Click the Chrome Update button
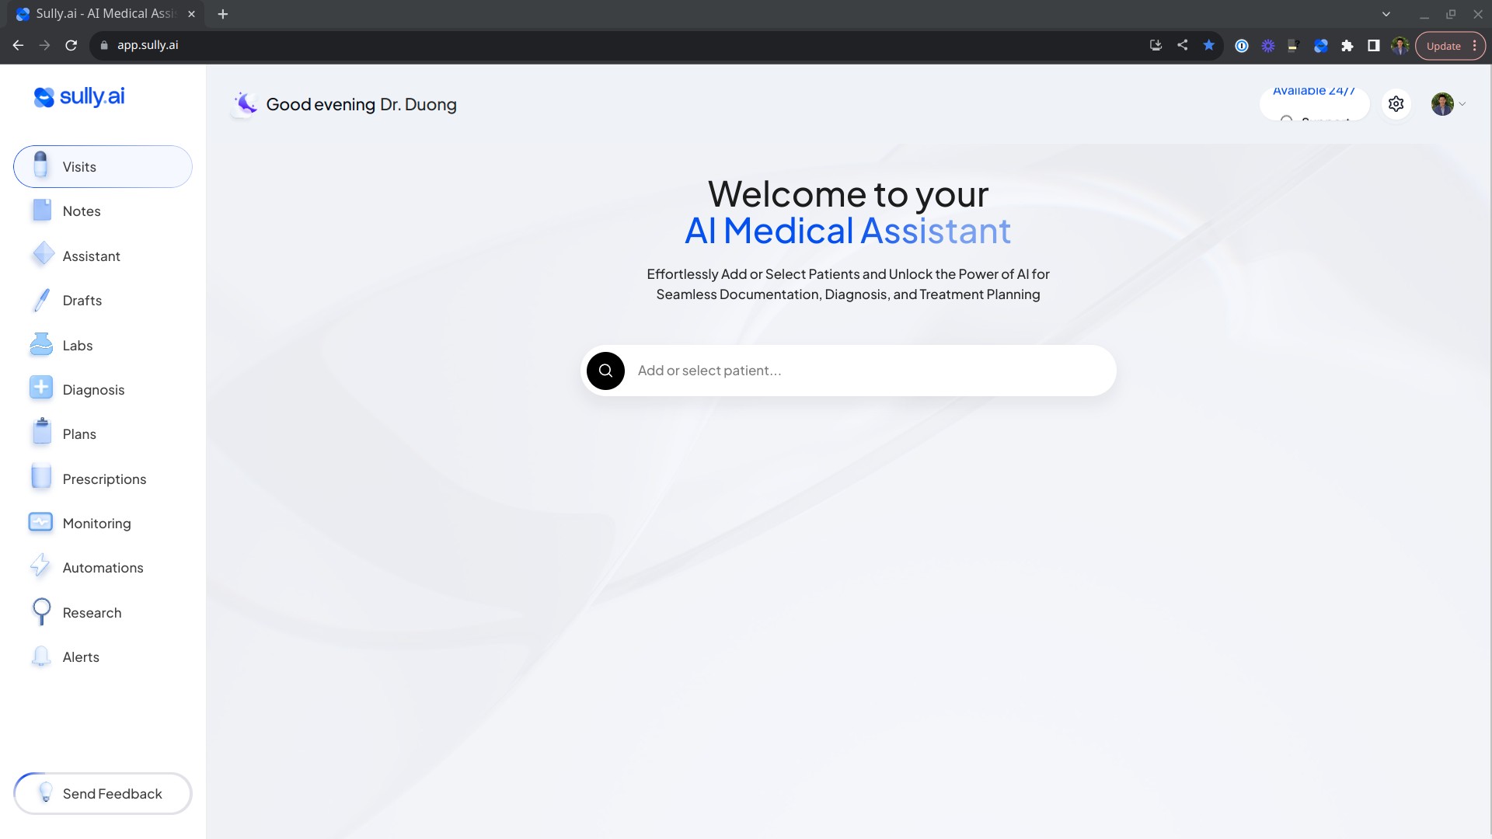This screenshot has height=839, width=1492. pos(1443,46)
